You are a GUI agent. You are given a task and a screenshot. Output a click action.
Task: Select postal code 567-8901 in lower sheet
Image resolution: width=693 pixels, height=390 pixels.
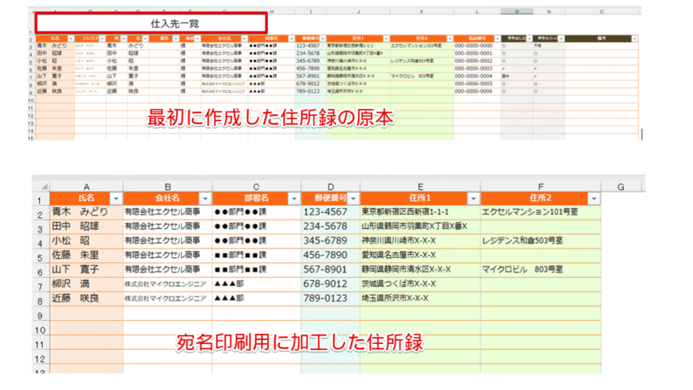click(330, 270)
